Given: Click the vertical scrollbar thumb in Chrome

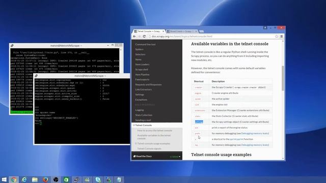Looking at the screenshot, I should 283,78.
